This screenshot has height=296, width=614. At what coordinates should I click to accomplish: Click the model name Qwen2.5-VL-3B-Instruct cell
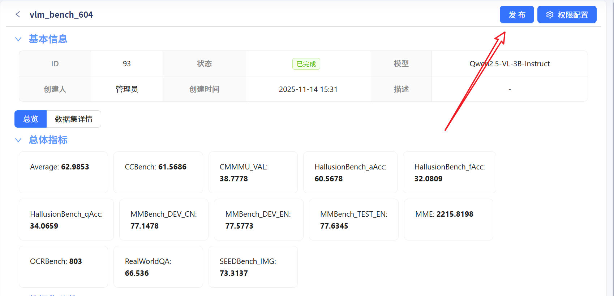tap(510, 64)
